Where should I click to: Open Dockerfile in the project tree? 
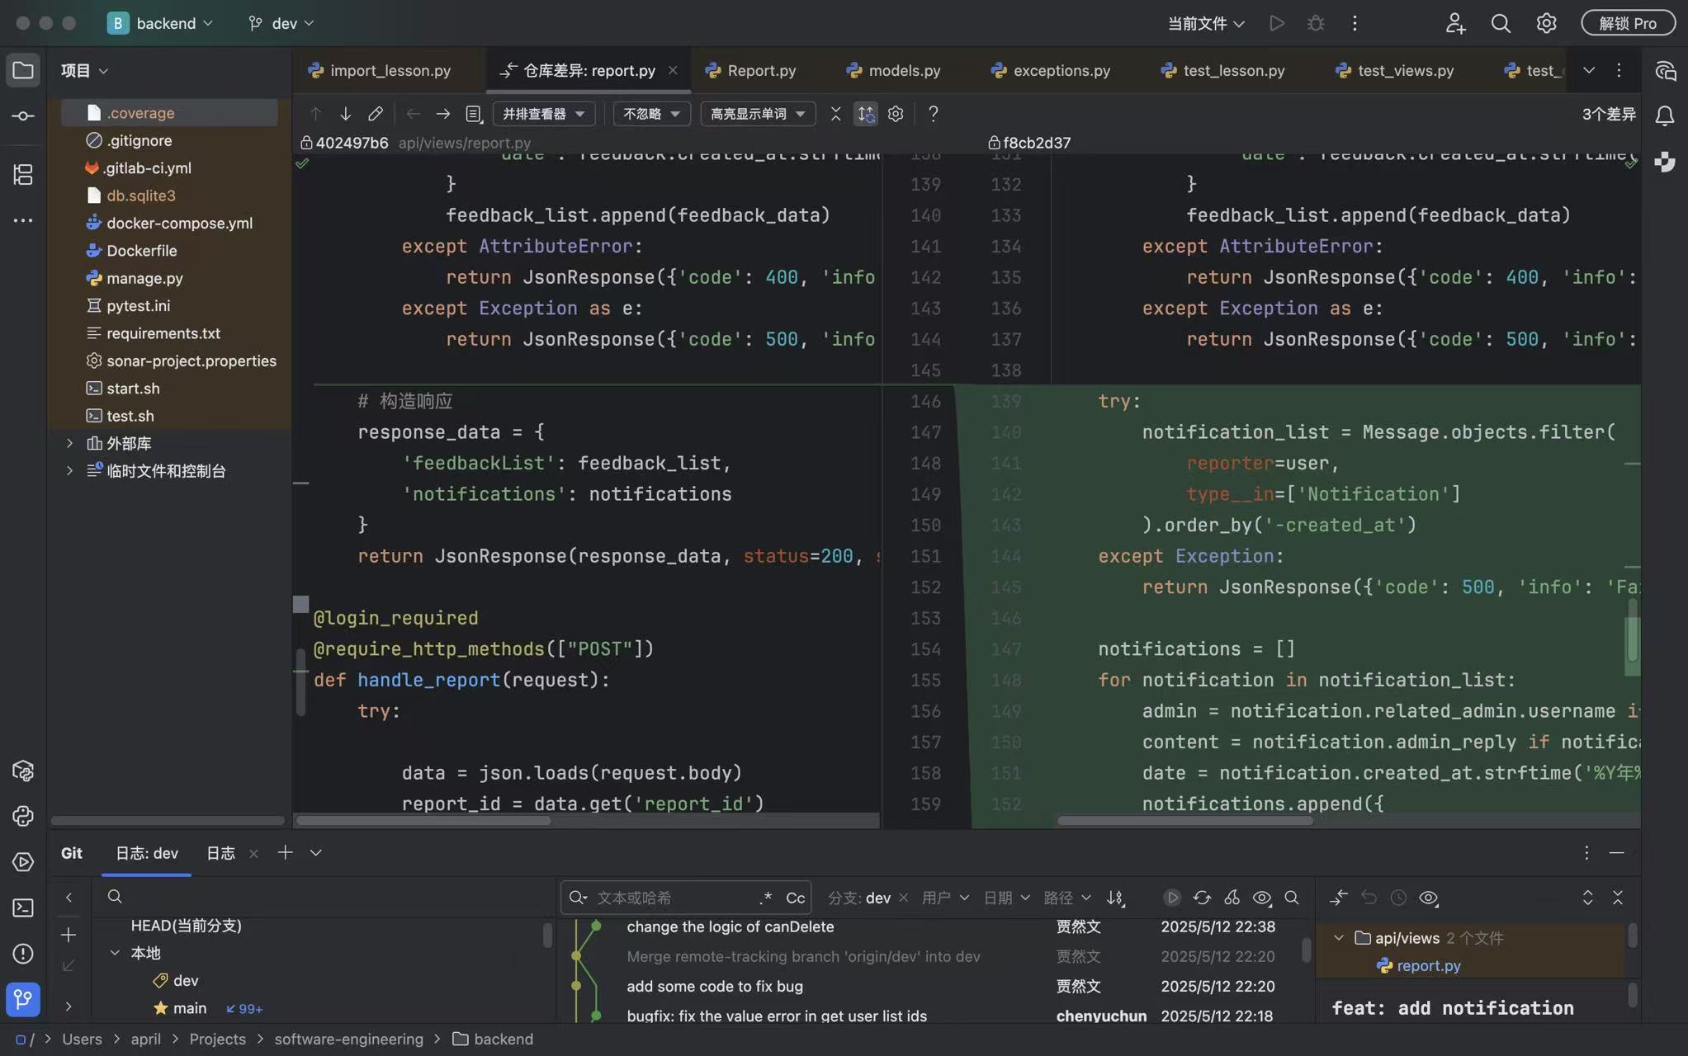141,250
